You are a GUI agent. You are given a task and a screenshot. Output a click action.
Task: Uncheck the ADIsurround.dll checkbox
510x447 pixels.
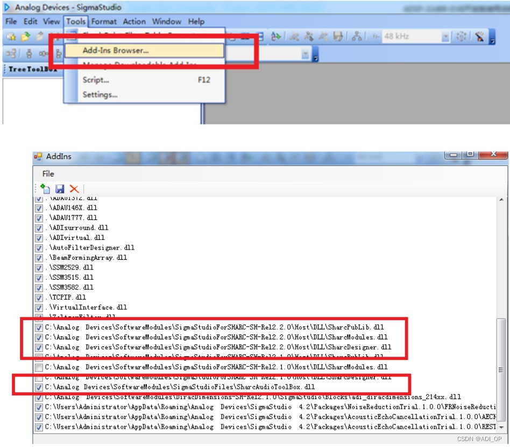[x=39, y=228]
